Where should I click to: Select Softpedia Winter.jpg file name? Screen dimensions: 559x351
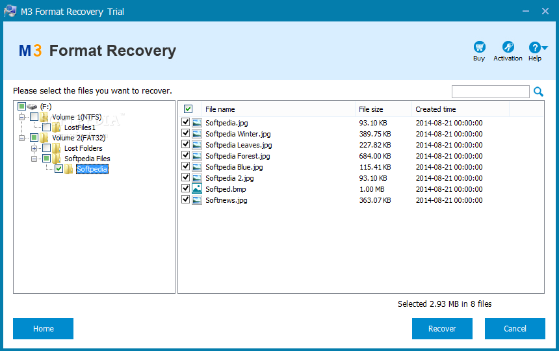[x=238, y=134]
